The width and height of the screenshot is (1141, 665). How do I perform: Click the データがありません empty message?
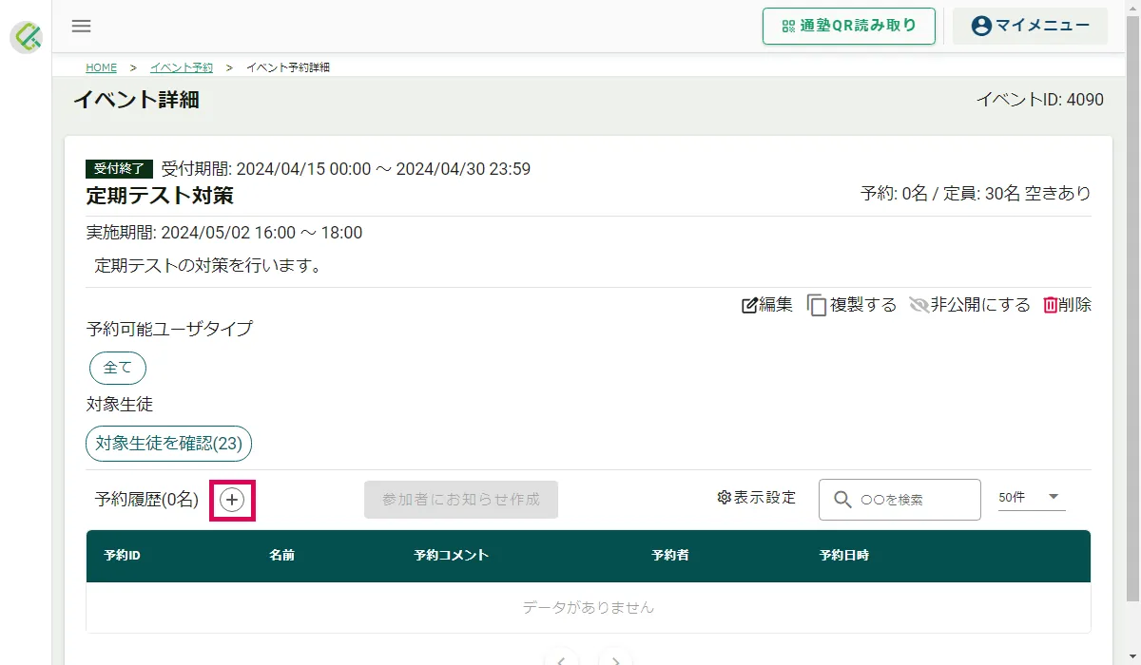point(589,607)
